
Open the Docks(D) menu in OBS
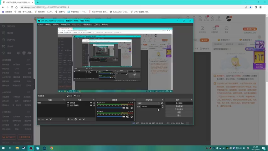click(x=65, y=24)
